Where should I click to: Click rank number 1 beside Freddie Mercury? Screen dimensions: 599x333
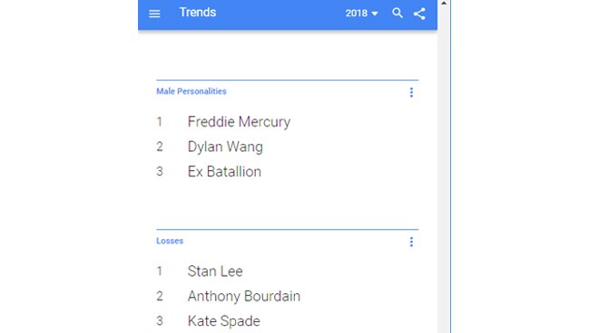coord(160,122)
